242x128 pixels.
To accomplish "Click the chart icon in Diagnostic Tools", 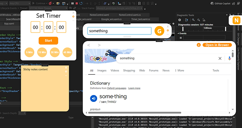I will [204, 20].
